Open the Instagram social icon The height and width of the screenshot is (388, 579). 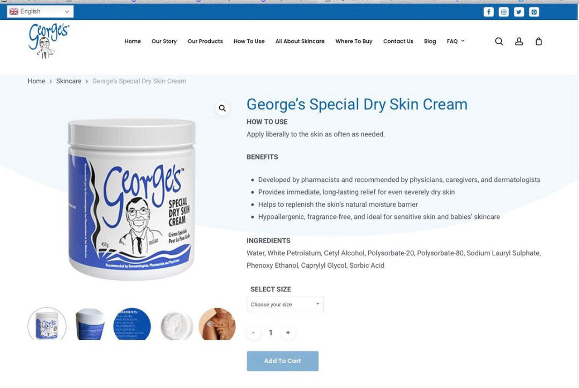(x=503, y=12)
